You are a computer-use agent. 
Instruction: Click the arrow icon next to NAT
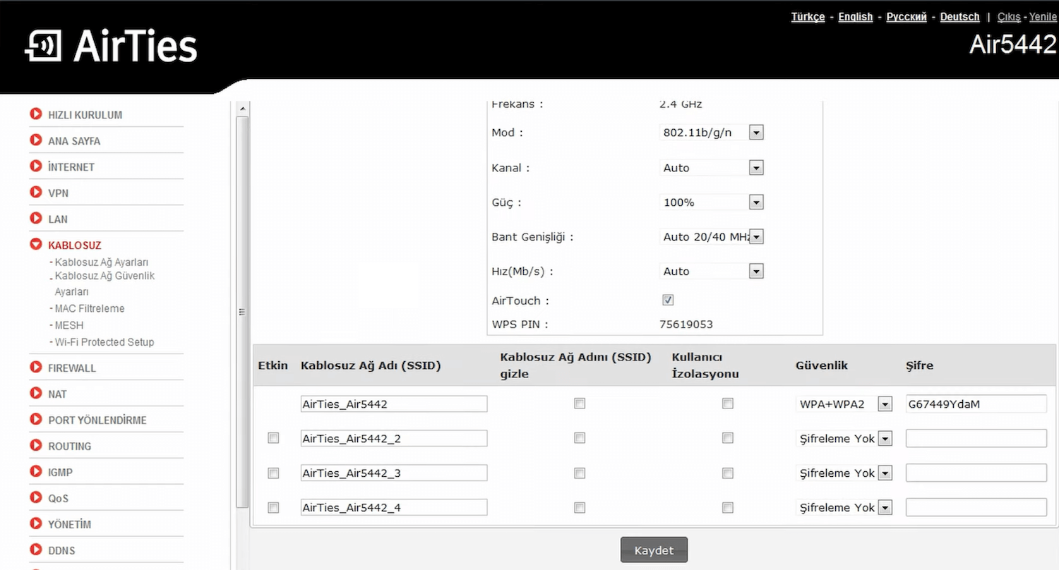point(36,394)
